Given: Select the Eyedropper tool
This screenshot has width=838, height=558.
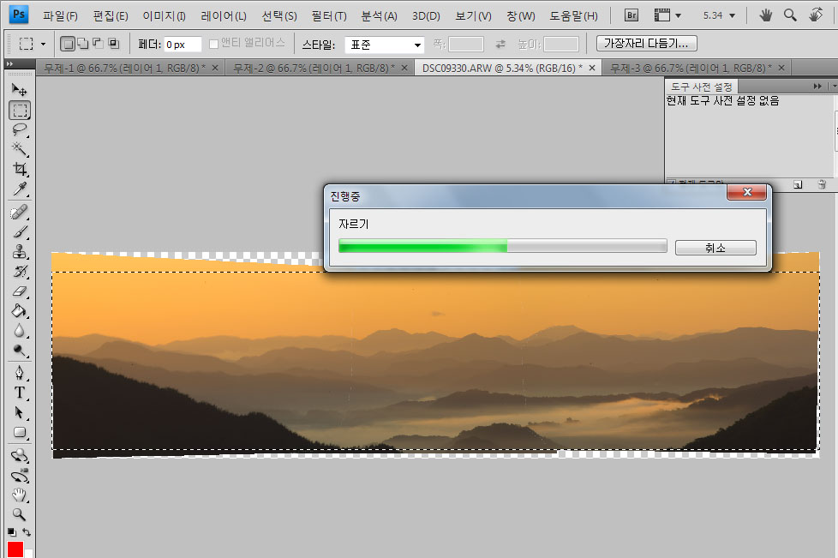Looking at the screenshot, I should [x=19, y=189].
